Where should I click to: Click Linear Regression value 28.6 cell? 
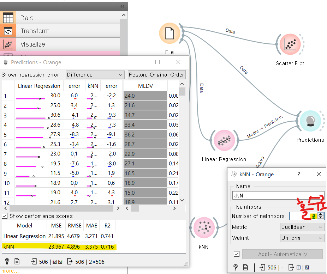[x=39, y=125]
